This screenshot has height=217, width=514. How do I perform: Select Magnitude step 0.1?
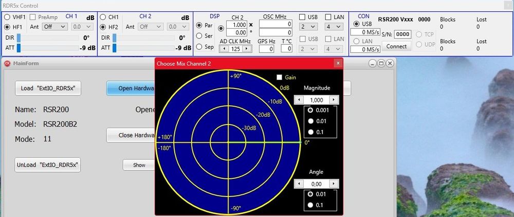point(310,132)
